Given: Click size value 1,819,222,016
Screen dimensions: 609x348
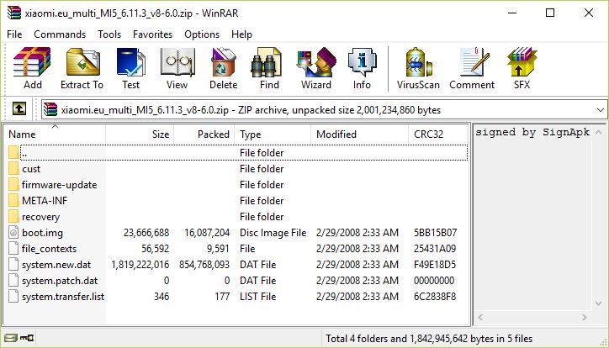Looking at the screenshot, I should coord(140,265).
